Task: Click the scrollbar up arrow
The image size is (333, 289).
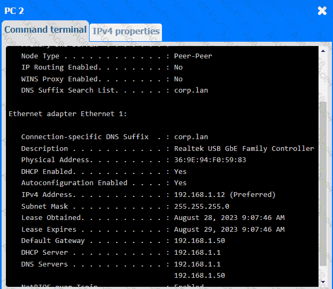Action: click(323, 50)
